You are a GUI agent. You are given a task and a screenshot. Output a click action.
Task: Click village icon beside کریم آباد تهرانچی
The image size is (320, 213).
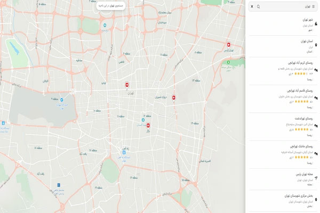tap(316, 70)
